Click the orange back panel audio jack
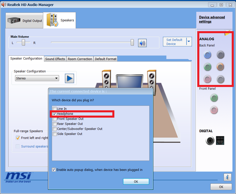236x194 pixels. point(220,67)
